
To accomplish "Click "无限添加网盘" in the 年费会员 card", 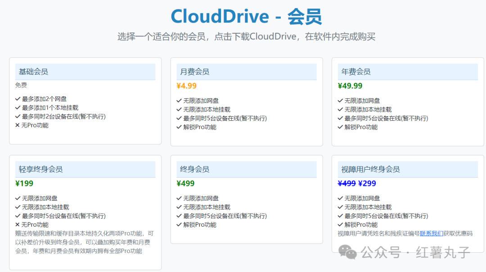I will click(x=362, y=101).
